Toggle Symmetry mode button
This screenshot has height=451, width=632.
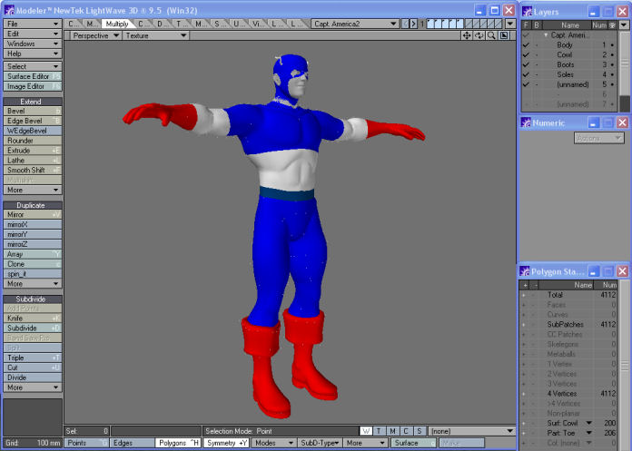226,443
